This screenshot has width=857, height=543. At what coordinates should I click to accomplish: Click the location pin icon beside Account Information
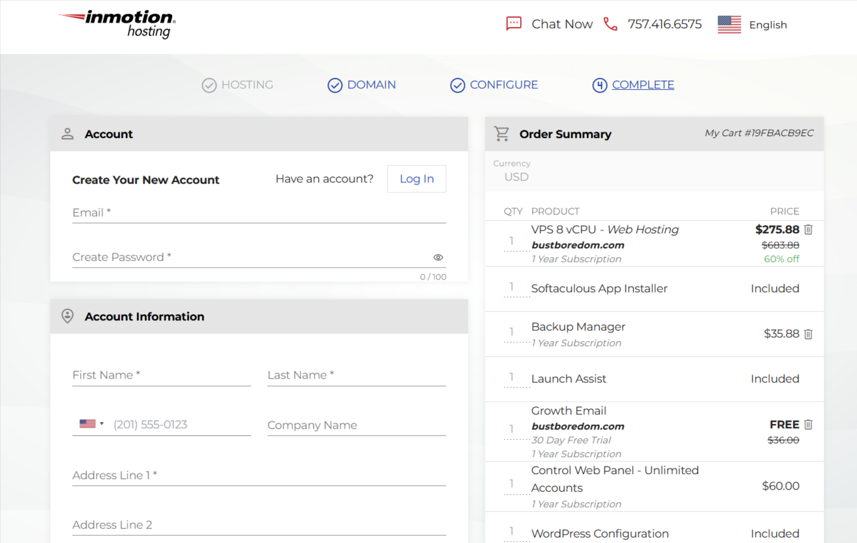(68, 316)
